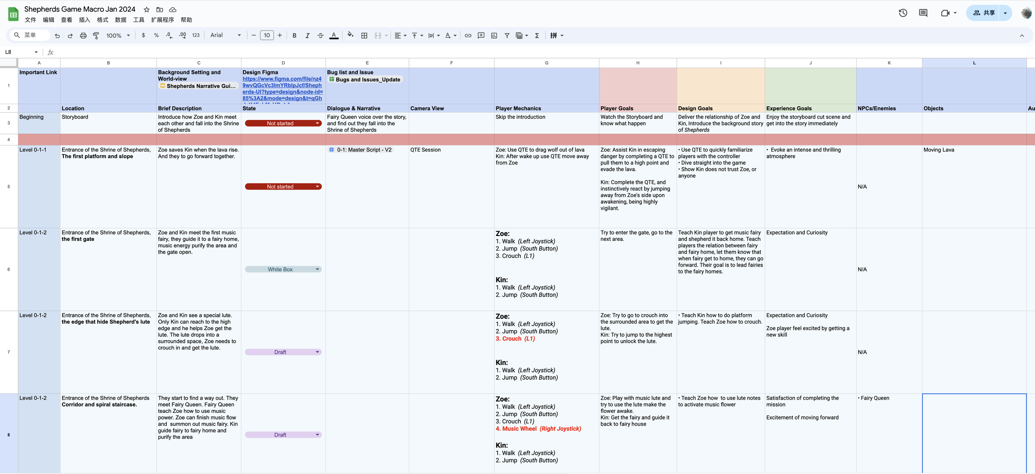
Task: Click the create filter funnel icon
Action: 507,36
